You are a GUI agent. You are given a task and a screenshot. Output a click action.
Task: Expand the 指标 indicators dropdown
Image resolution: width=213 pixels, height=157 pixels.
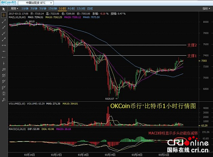click(x=206, y=9)
